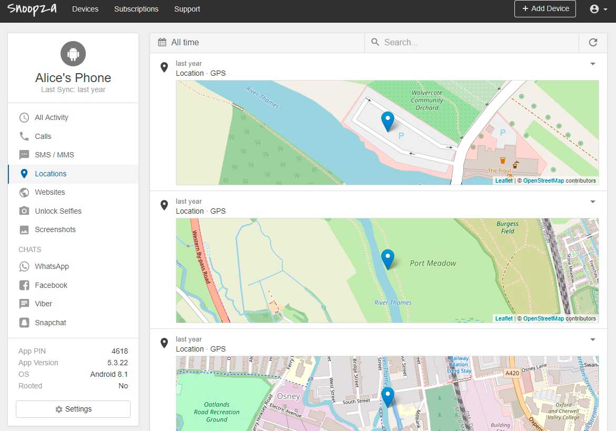
Task: Focus the Search input field
Action: [x=472, y=43]
